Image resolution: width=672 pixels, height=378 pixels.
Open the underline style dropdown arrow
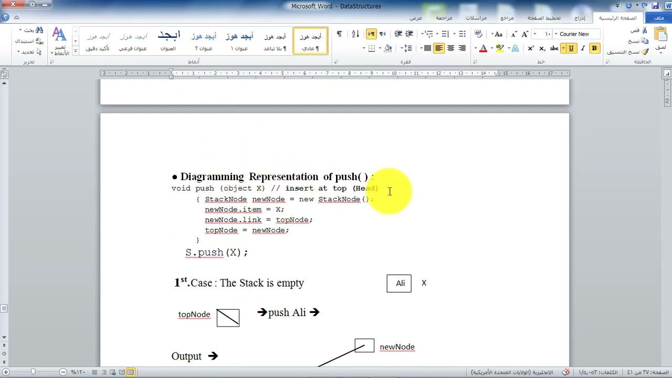[563, 48]
